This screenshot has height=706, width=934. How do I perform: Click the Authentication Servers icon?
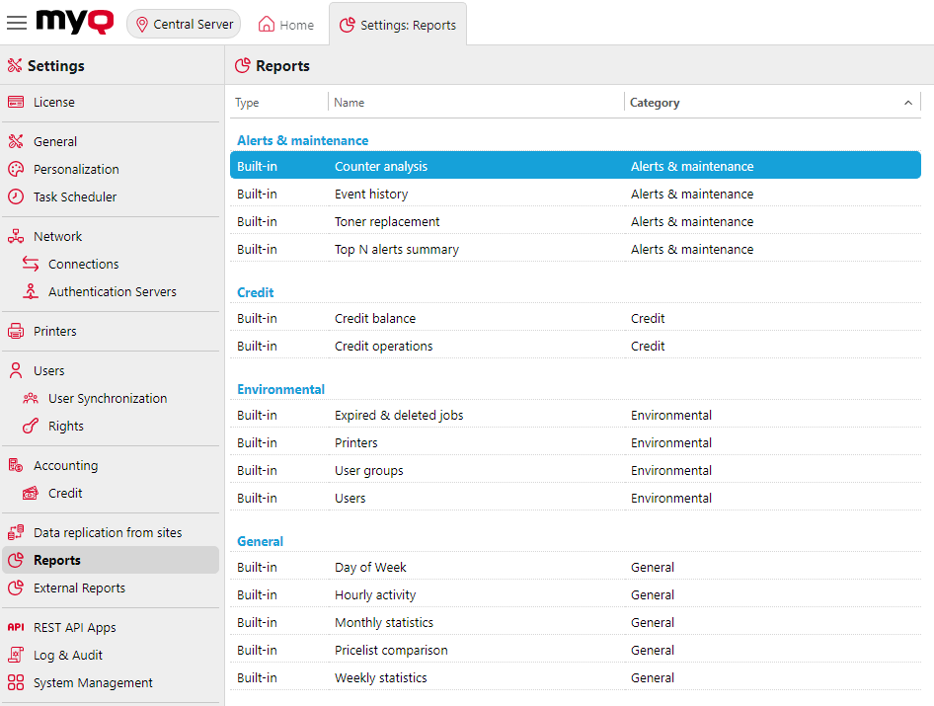(31, 292)
